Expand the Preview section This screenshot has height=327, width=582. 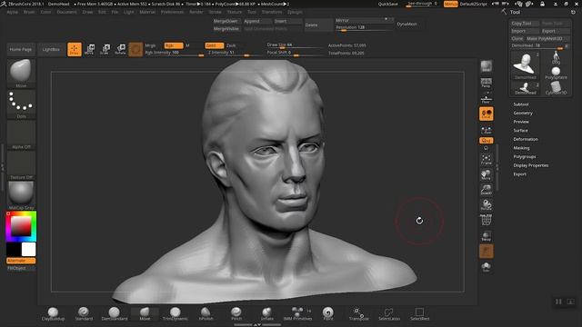coord(521,122)
